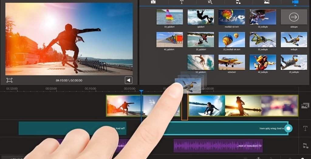Click the round trim handle on title clip
311x159 pixels.
pyautogui.click(x=289, y=128)
